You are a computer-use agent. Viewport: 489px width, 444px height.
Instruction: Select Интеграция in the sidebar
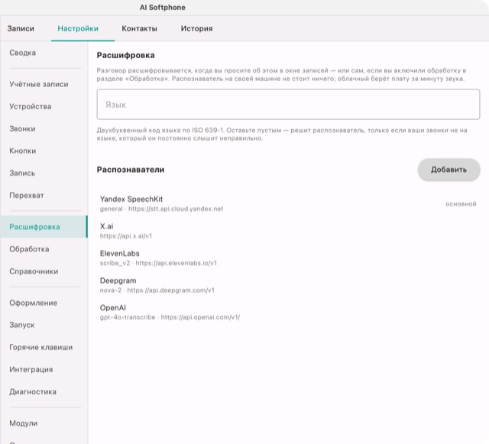pos(44,369)
